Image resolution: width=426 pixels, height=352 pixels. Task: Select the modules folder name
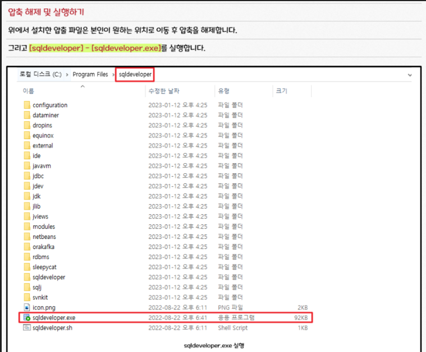coord(44,226)
